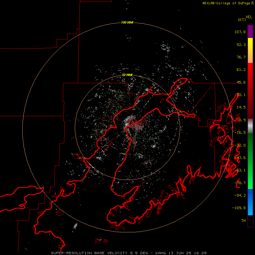Click the 107.8 value on the velocity scale
Image resolution: width=255 pixels, height=255 pixels.
pyautogui.click(x=240, y=32)
